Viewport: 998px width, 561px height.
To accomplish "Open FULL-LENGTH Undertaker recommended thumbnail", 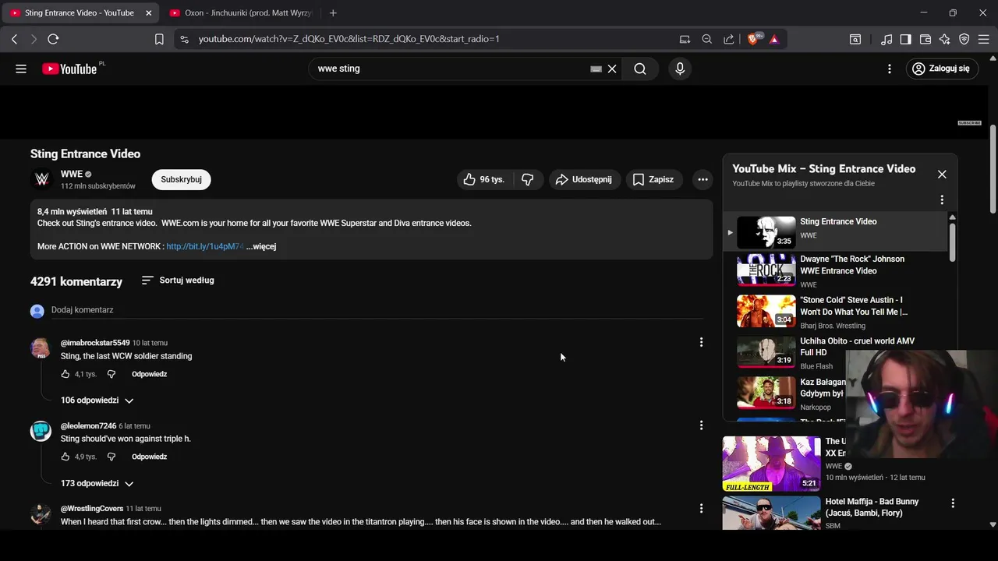I will (771, 464).
